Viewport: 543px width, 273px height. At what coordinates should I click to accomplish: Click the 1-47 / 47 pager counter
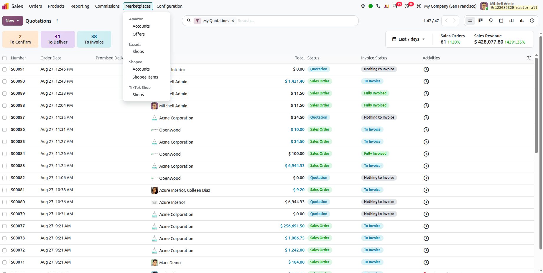[x=431, y=21]
